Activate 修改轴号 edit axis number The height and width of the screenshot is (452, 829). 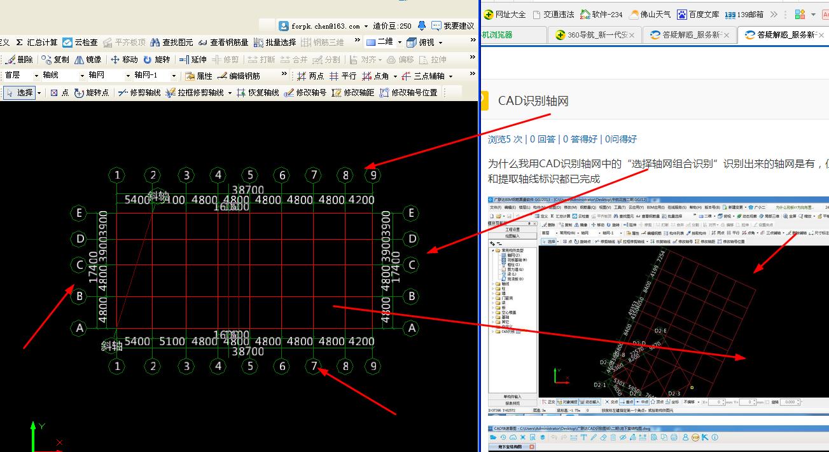pyautogui.click(x=305, y=92)
